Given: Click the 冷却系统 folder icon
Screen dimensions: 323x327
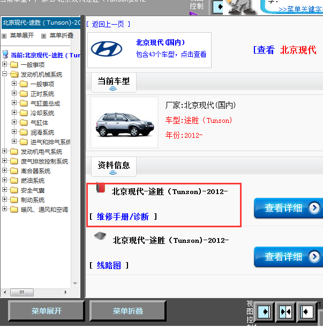Looking at the screenshot, I should click(24, 113).
